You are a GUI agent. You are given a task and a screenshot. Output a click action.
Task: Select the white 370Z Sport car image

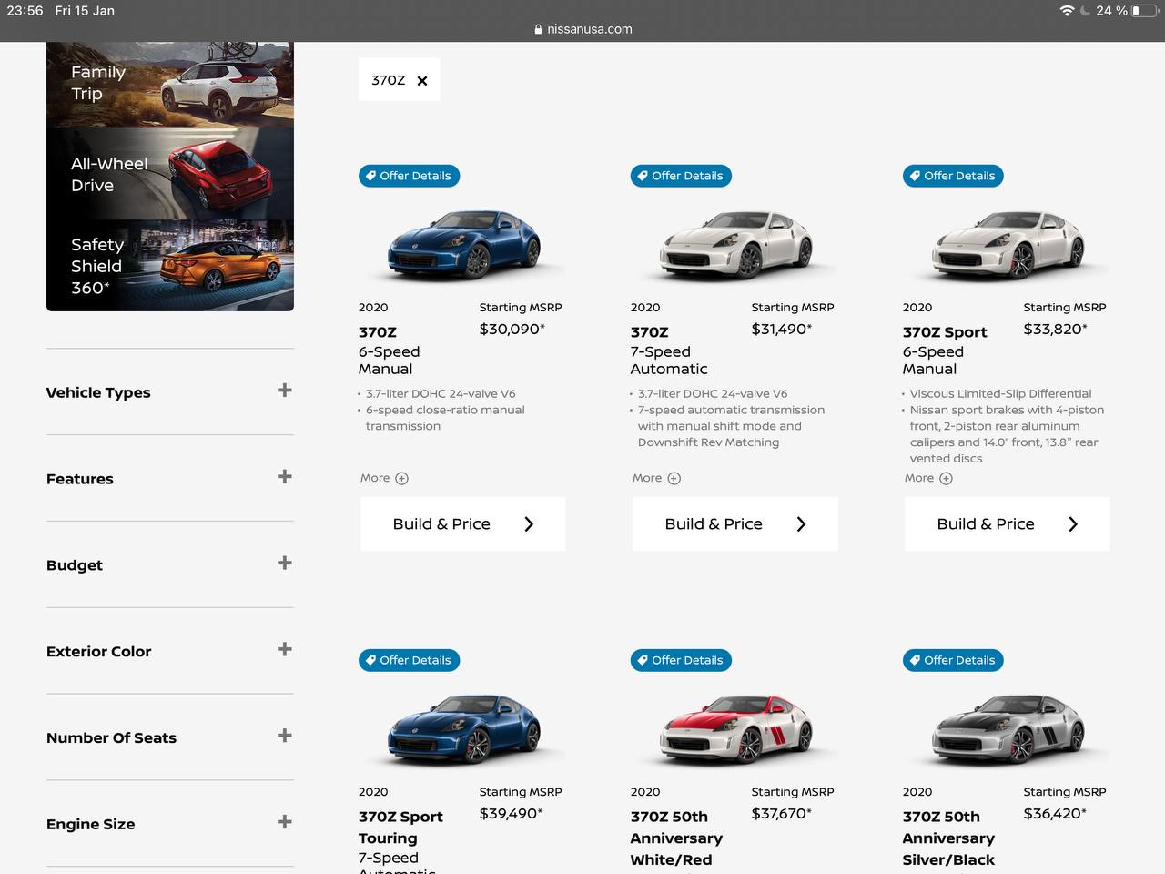click(1008, 244)
